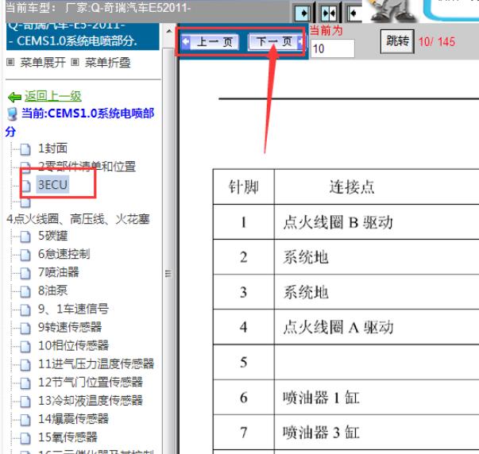Click document icon beside 5碳罐
The image size is (479, 454).
pos(25,237)
